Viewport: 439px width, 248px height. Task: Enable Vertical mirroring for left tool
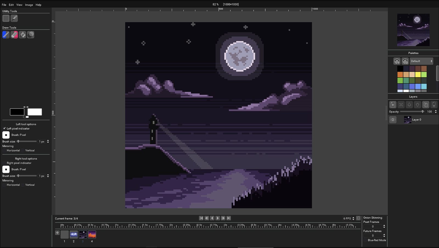[x=23, y=150]
